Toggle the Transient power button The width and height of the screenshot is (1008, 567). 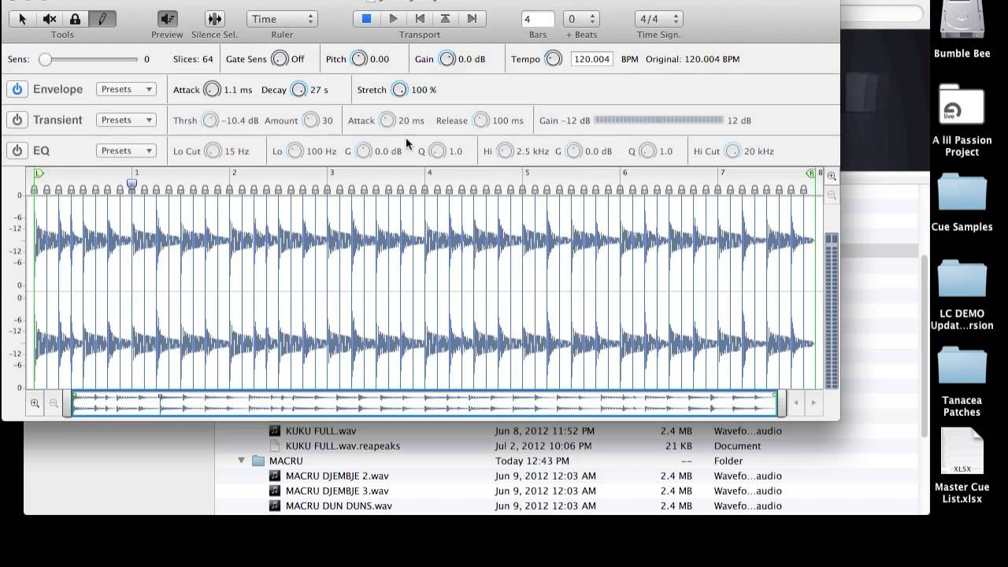click(x=17, y=120)
